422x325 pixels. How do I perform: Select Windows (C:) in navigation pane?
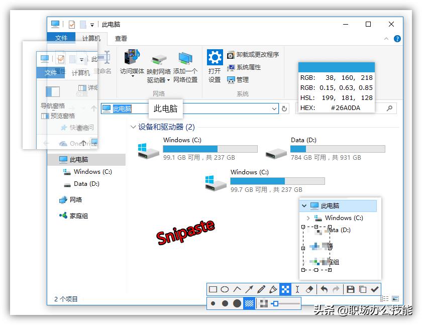coord(87,172)
